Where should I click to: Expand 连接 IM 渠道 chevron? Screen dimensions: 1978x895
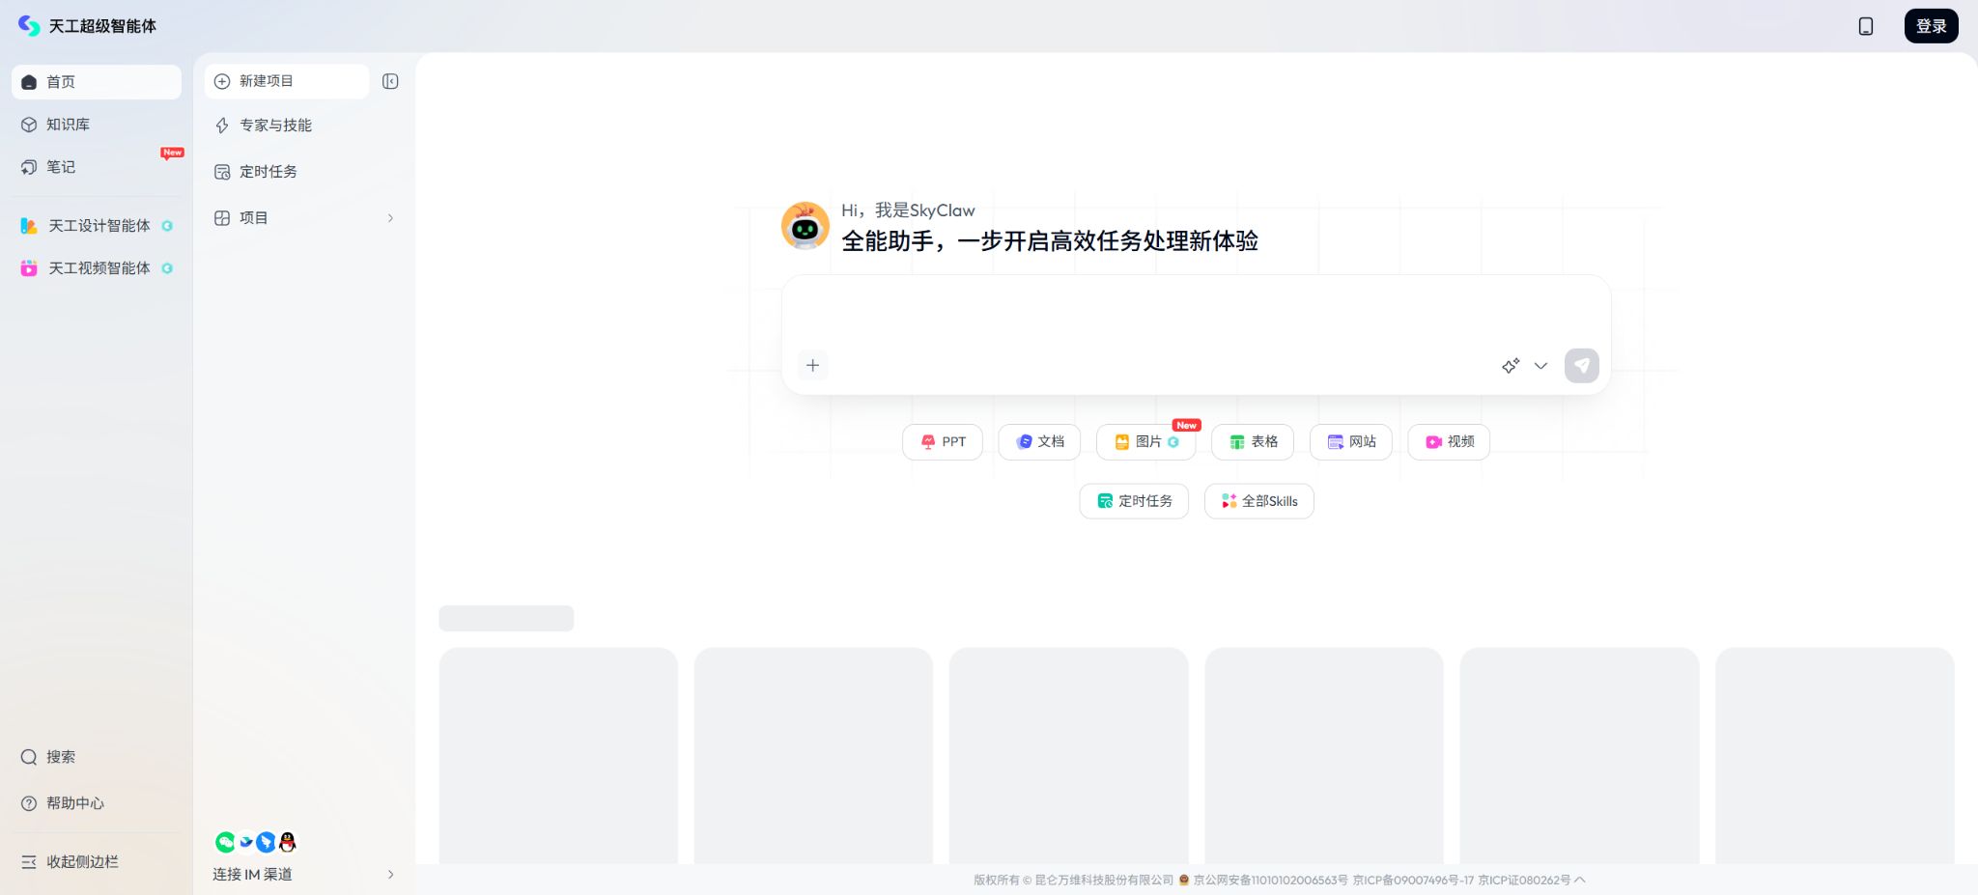click(390, 875)
